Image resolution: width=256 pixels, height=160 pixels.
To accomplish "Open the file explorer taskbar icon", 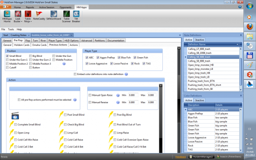I will 249,36.
